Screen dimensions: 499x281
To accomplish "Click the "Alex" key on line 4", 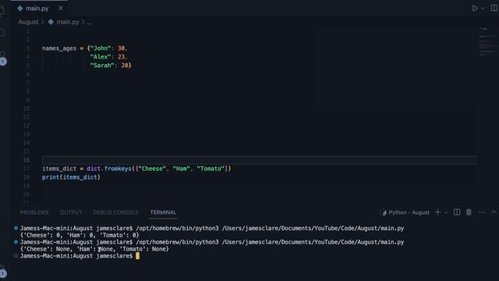I will tap(101, 57).
